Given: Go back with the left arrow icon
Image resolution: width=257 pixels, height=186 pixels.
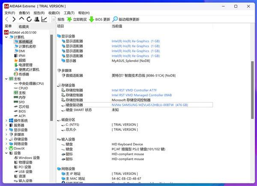Looking at the screenshot, I should [6, 19].
